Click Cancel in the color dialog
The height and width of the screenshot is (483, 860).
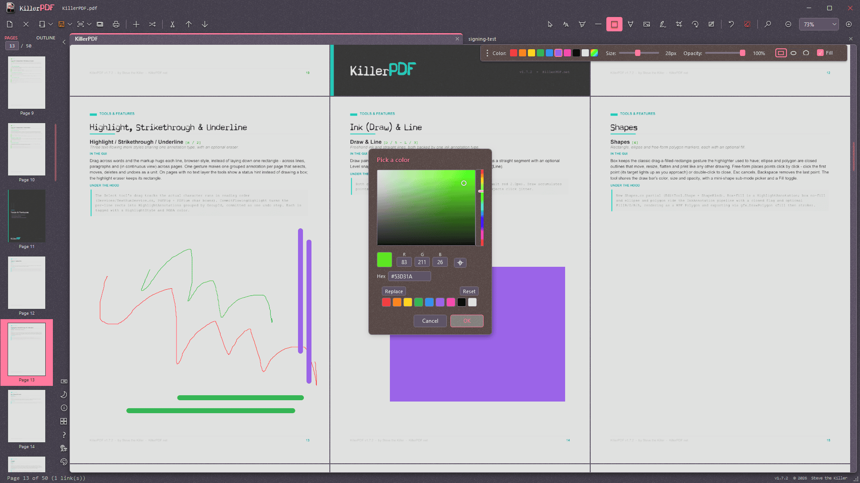click(430, 321)
